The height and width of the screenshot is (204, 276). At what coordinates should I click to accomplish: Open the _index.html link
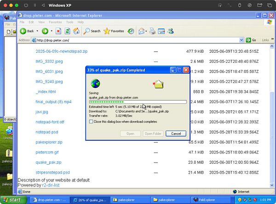(x=46, y=92)
